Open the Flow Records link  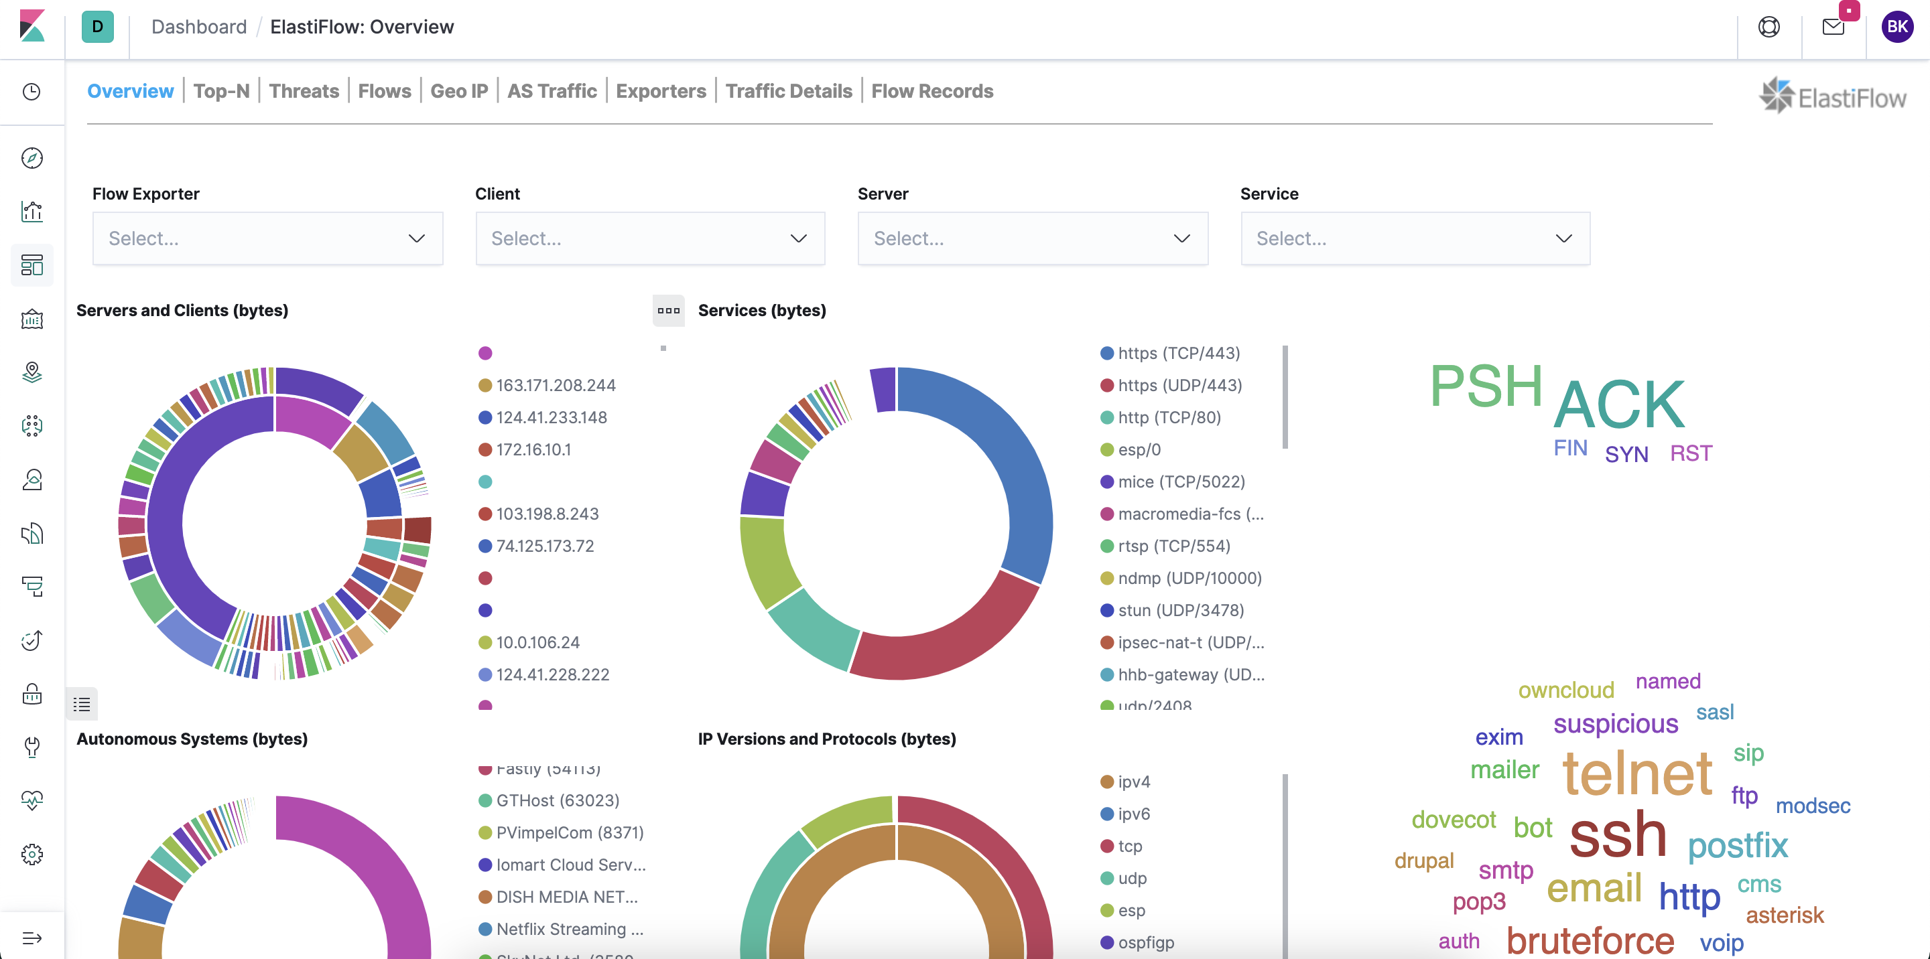tap(932, 90)
